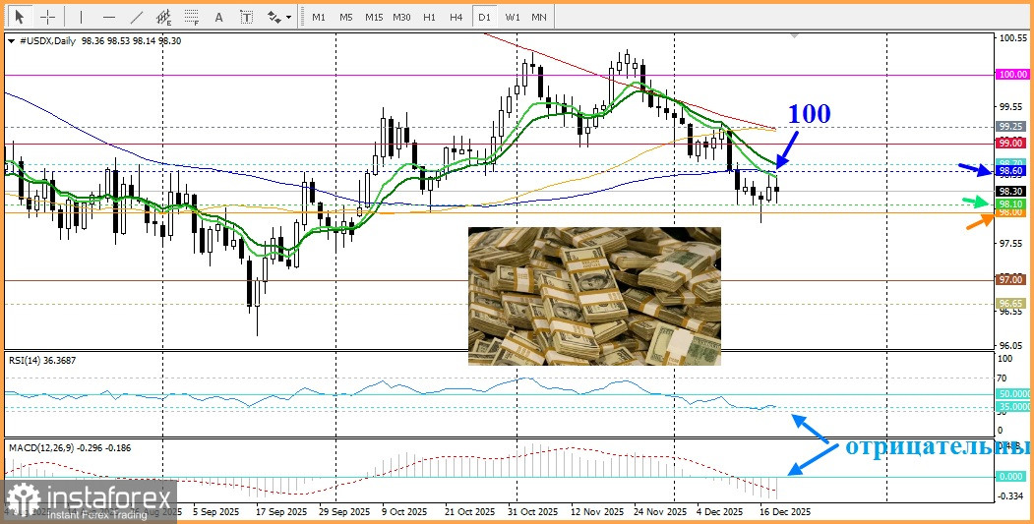Open the arrows objects dropdown
The height and width of the screenshot is (524, 1034).
[279, 17]
